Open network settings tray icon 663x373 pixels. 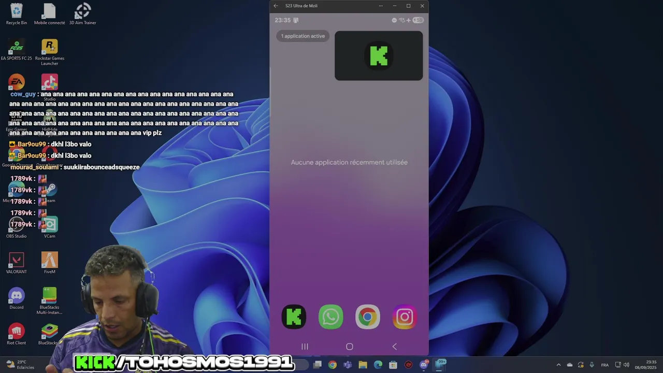pos(618,365)
